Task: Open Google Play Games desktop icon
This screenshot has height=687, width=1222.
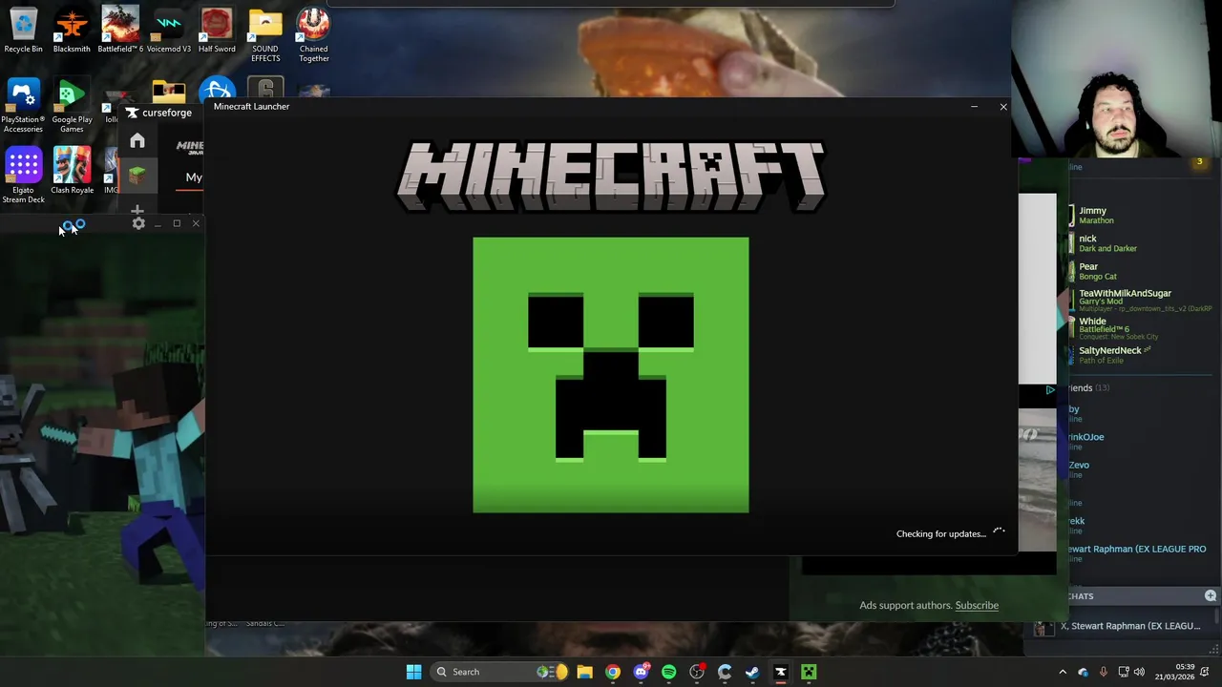Action: (x=72, y=106)
